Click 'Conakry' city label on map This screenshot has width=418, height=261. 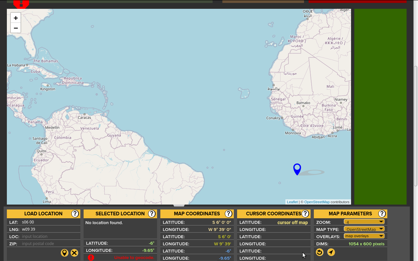point(274,118)
